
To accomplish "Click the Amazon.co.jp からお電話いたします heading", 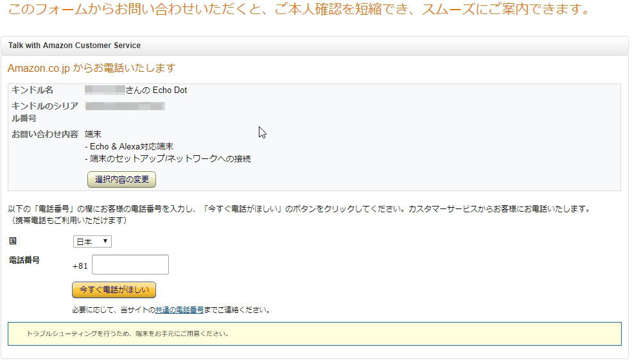I will [x=91, y=68].
